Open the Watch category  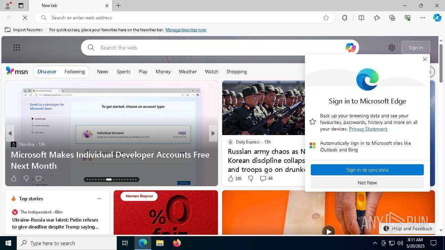(x=211, y=72)
